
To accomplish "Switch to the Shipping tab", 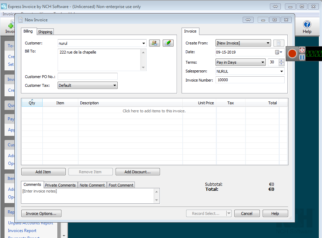I will pos(45,32).
